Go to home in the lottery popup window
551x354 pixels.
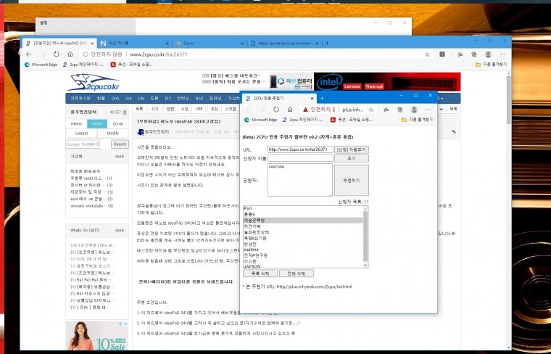click(290, 110)
